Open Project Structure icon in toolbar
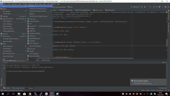The width and height of the screenshot is (170, 96). [165, 7]
